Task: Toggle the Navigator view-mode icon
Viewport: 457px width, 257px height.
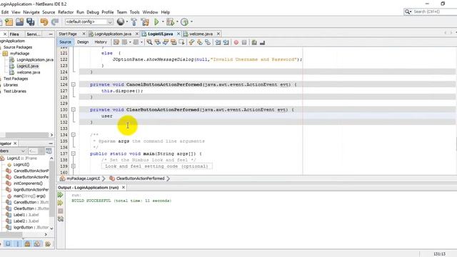Action: click(49, 151)
